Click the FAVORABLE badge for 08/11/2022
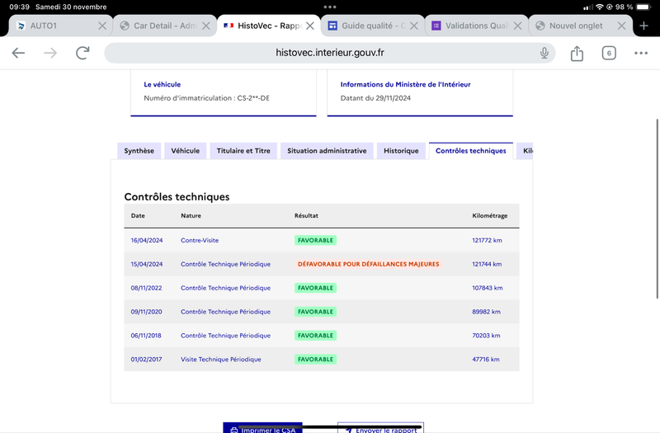The width and height of the screenshot is (660, 433). tap(315, 288)
